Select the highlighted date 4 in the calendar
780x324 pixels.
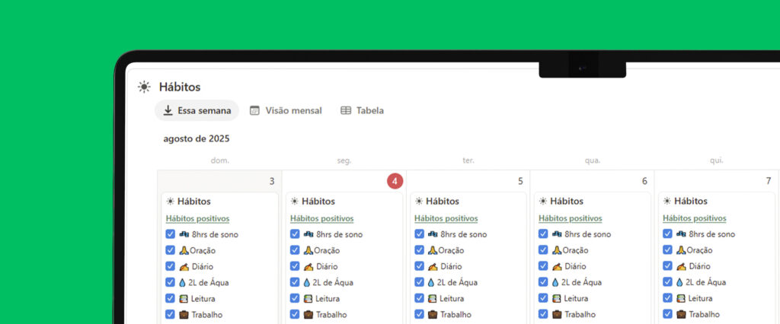(395, 181)
